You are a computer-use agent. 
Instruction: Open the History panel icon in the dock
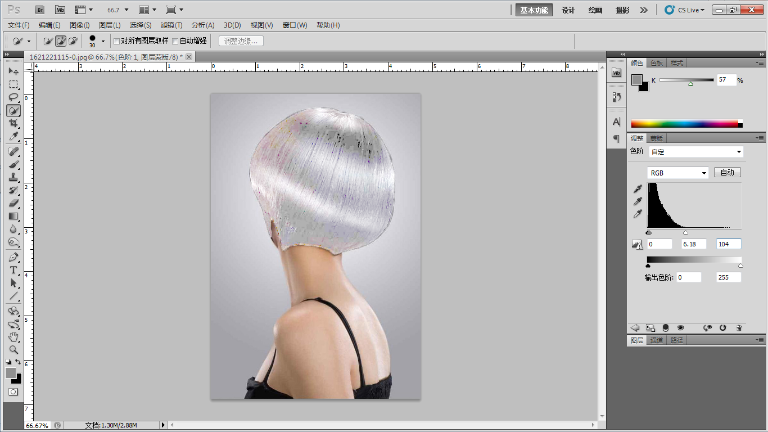click(617, 97)
